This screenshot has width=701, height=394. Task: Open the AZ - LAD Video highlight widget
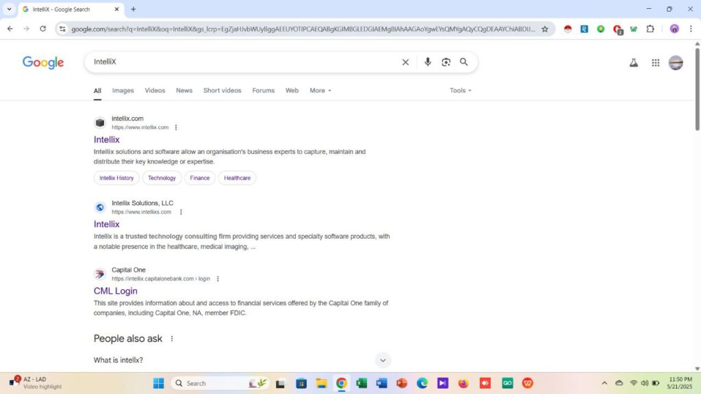coord(36,383)
